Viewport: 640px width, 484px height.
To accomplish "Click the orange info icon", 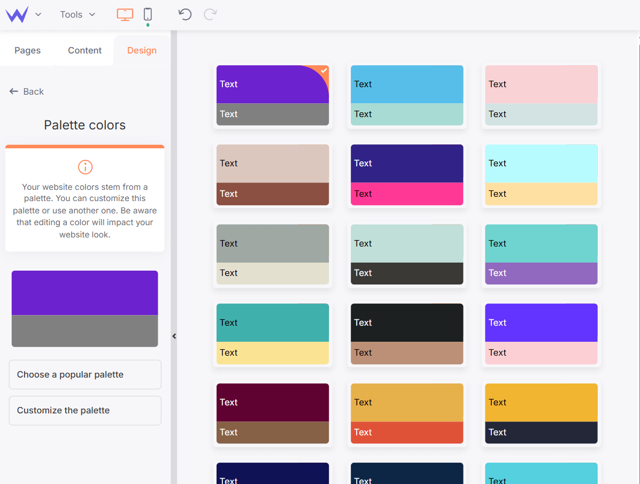I will (86, 167).
